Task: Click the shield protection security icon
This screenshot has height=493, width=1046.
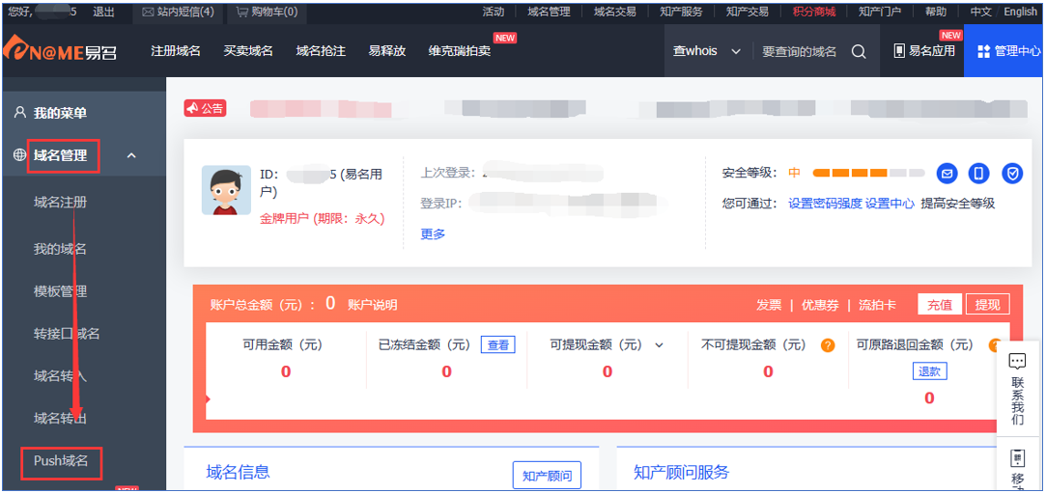Action: click(x=1012, y=174)
